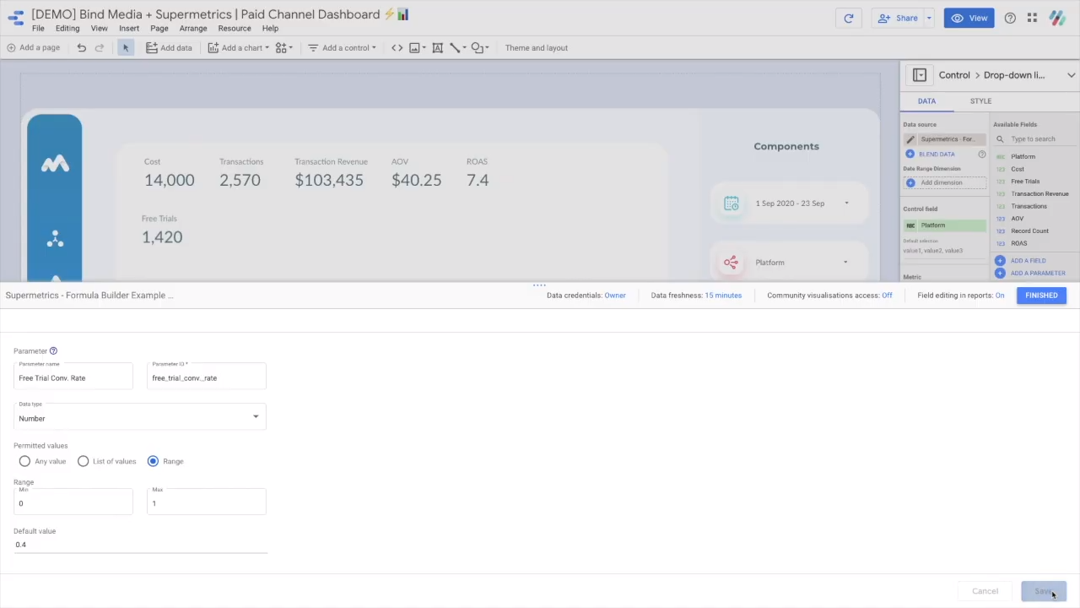Switch to the STYLE tab
The height and width of the screenshot is (608, 1080).
click(x=980, y=101)
